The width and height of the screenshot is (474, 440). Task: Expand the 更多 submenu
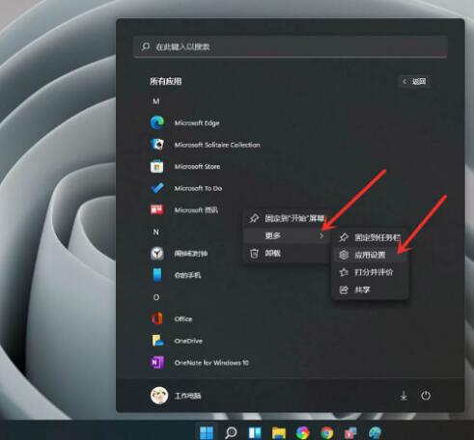pos(287,235)
